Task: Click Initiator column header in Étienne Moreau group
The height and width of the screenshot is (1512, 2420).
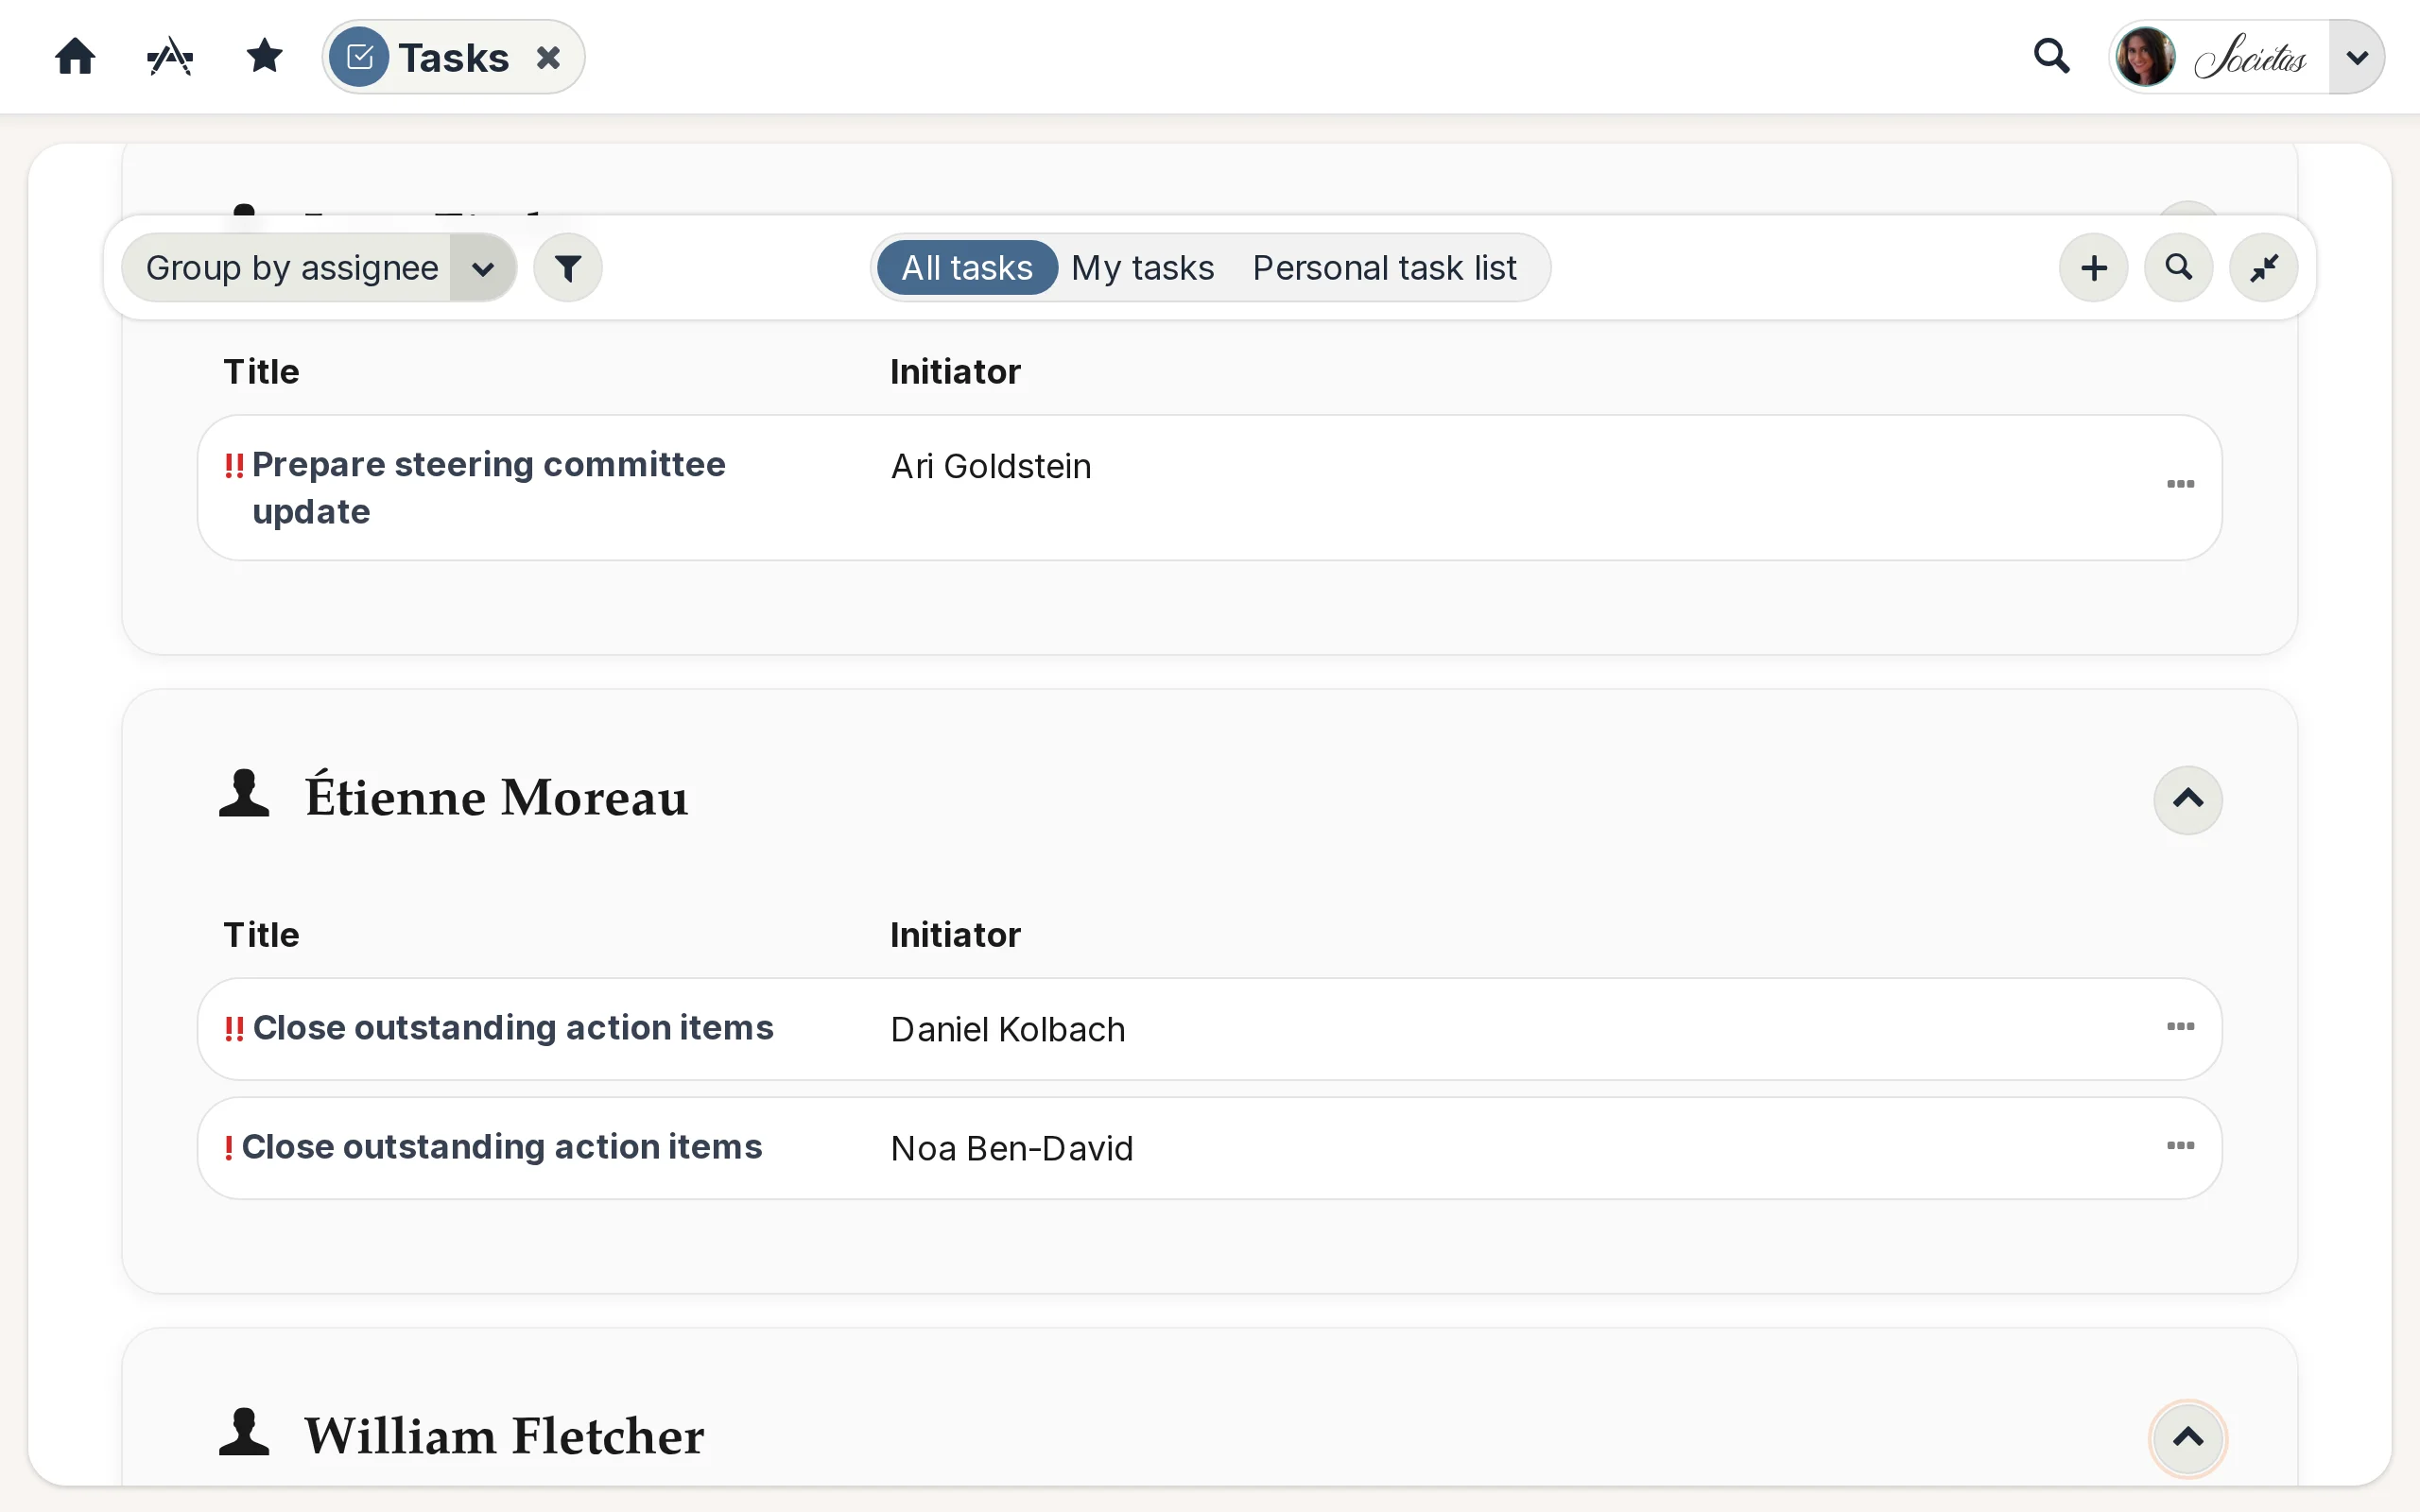Action: [x=955, y=935]
